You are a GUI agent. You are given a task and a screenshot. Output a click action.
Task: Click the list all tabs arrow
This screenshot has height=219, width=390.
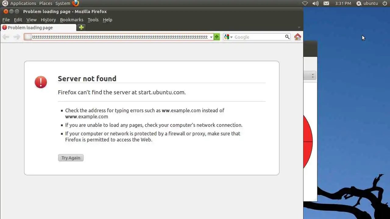click(299, 28)
